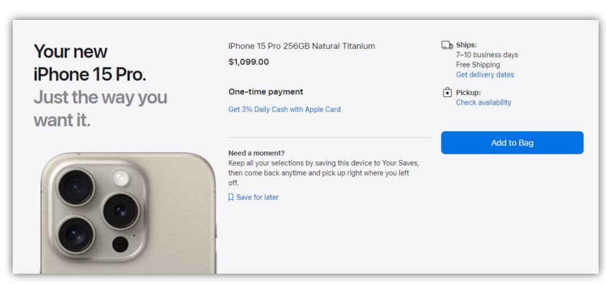Open the Get delivery dates link
Screen dimensions: 606x284
click(485, 75)
